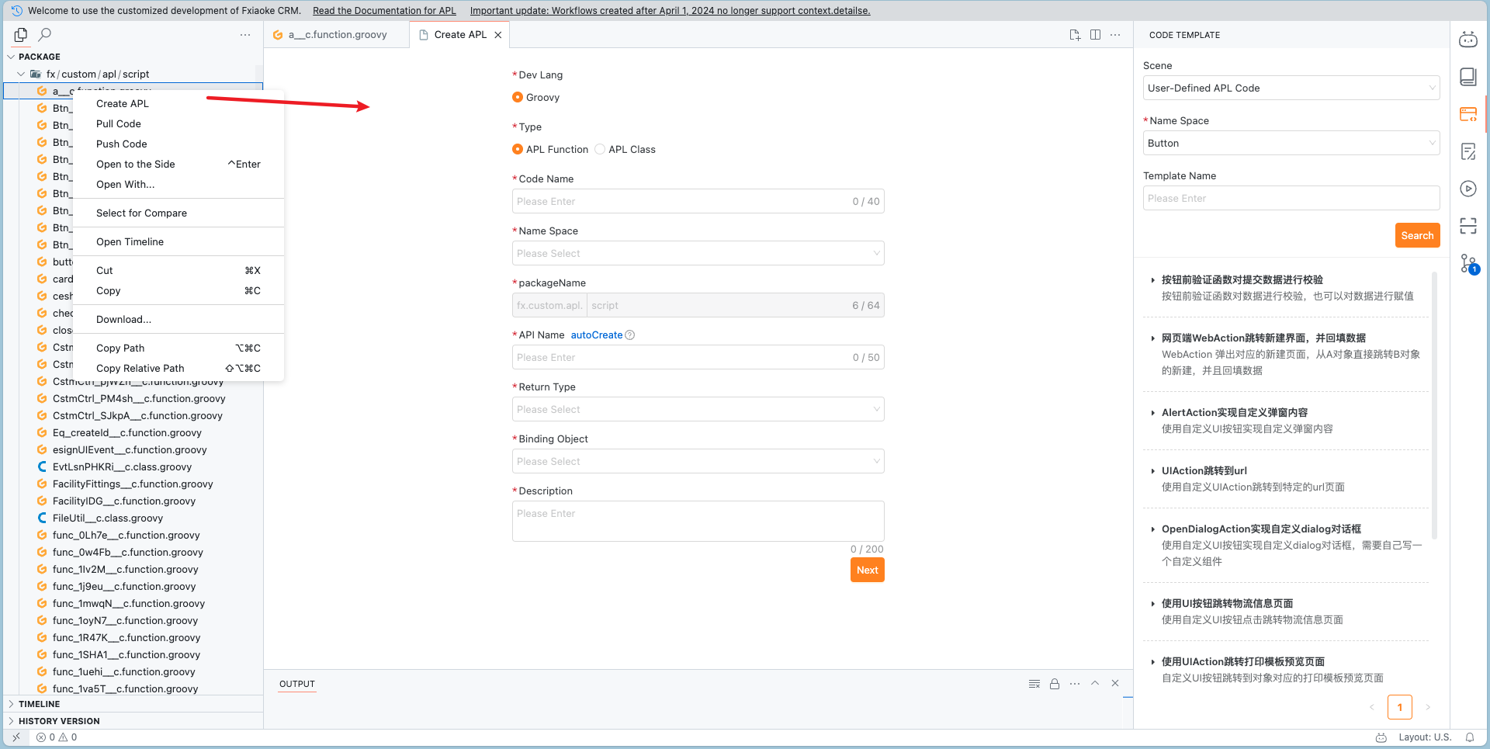Image resolution: width=1490 pixels, height=749 pixels.
Task: Select the Groovy radio button
Action: point(518,97)
